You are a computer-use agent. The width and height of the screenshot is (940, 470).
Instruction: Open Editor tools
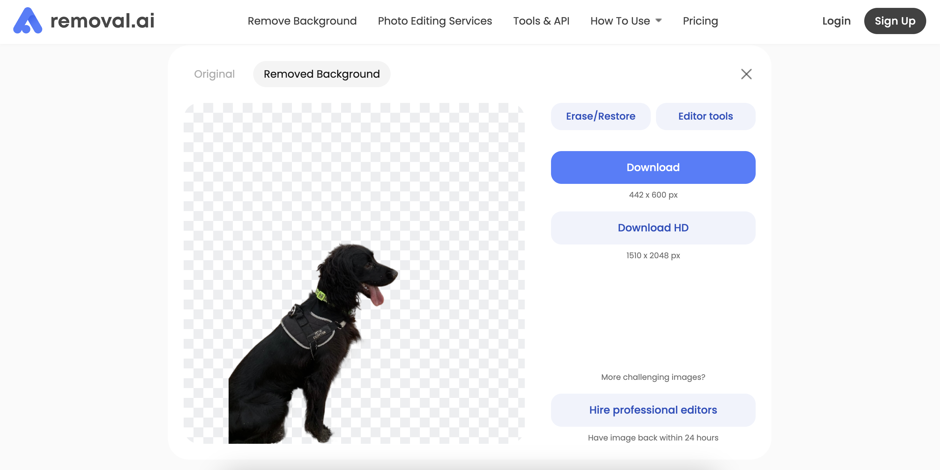[705, 116]
